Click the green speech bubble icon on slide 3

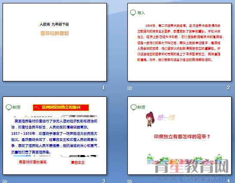(x=9, y=107)
